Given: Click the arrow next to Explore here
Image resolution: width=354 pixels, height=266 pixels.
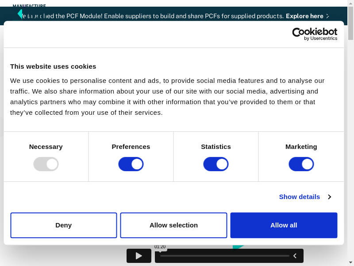Looking at the screenshot, I should coord(327,16).
